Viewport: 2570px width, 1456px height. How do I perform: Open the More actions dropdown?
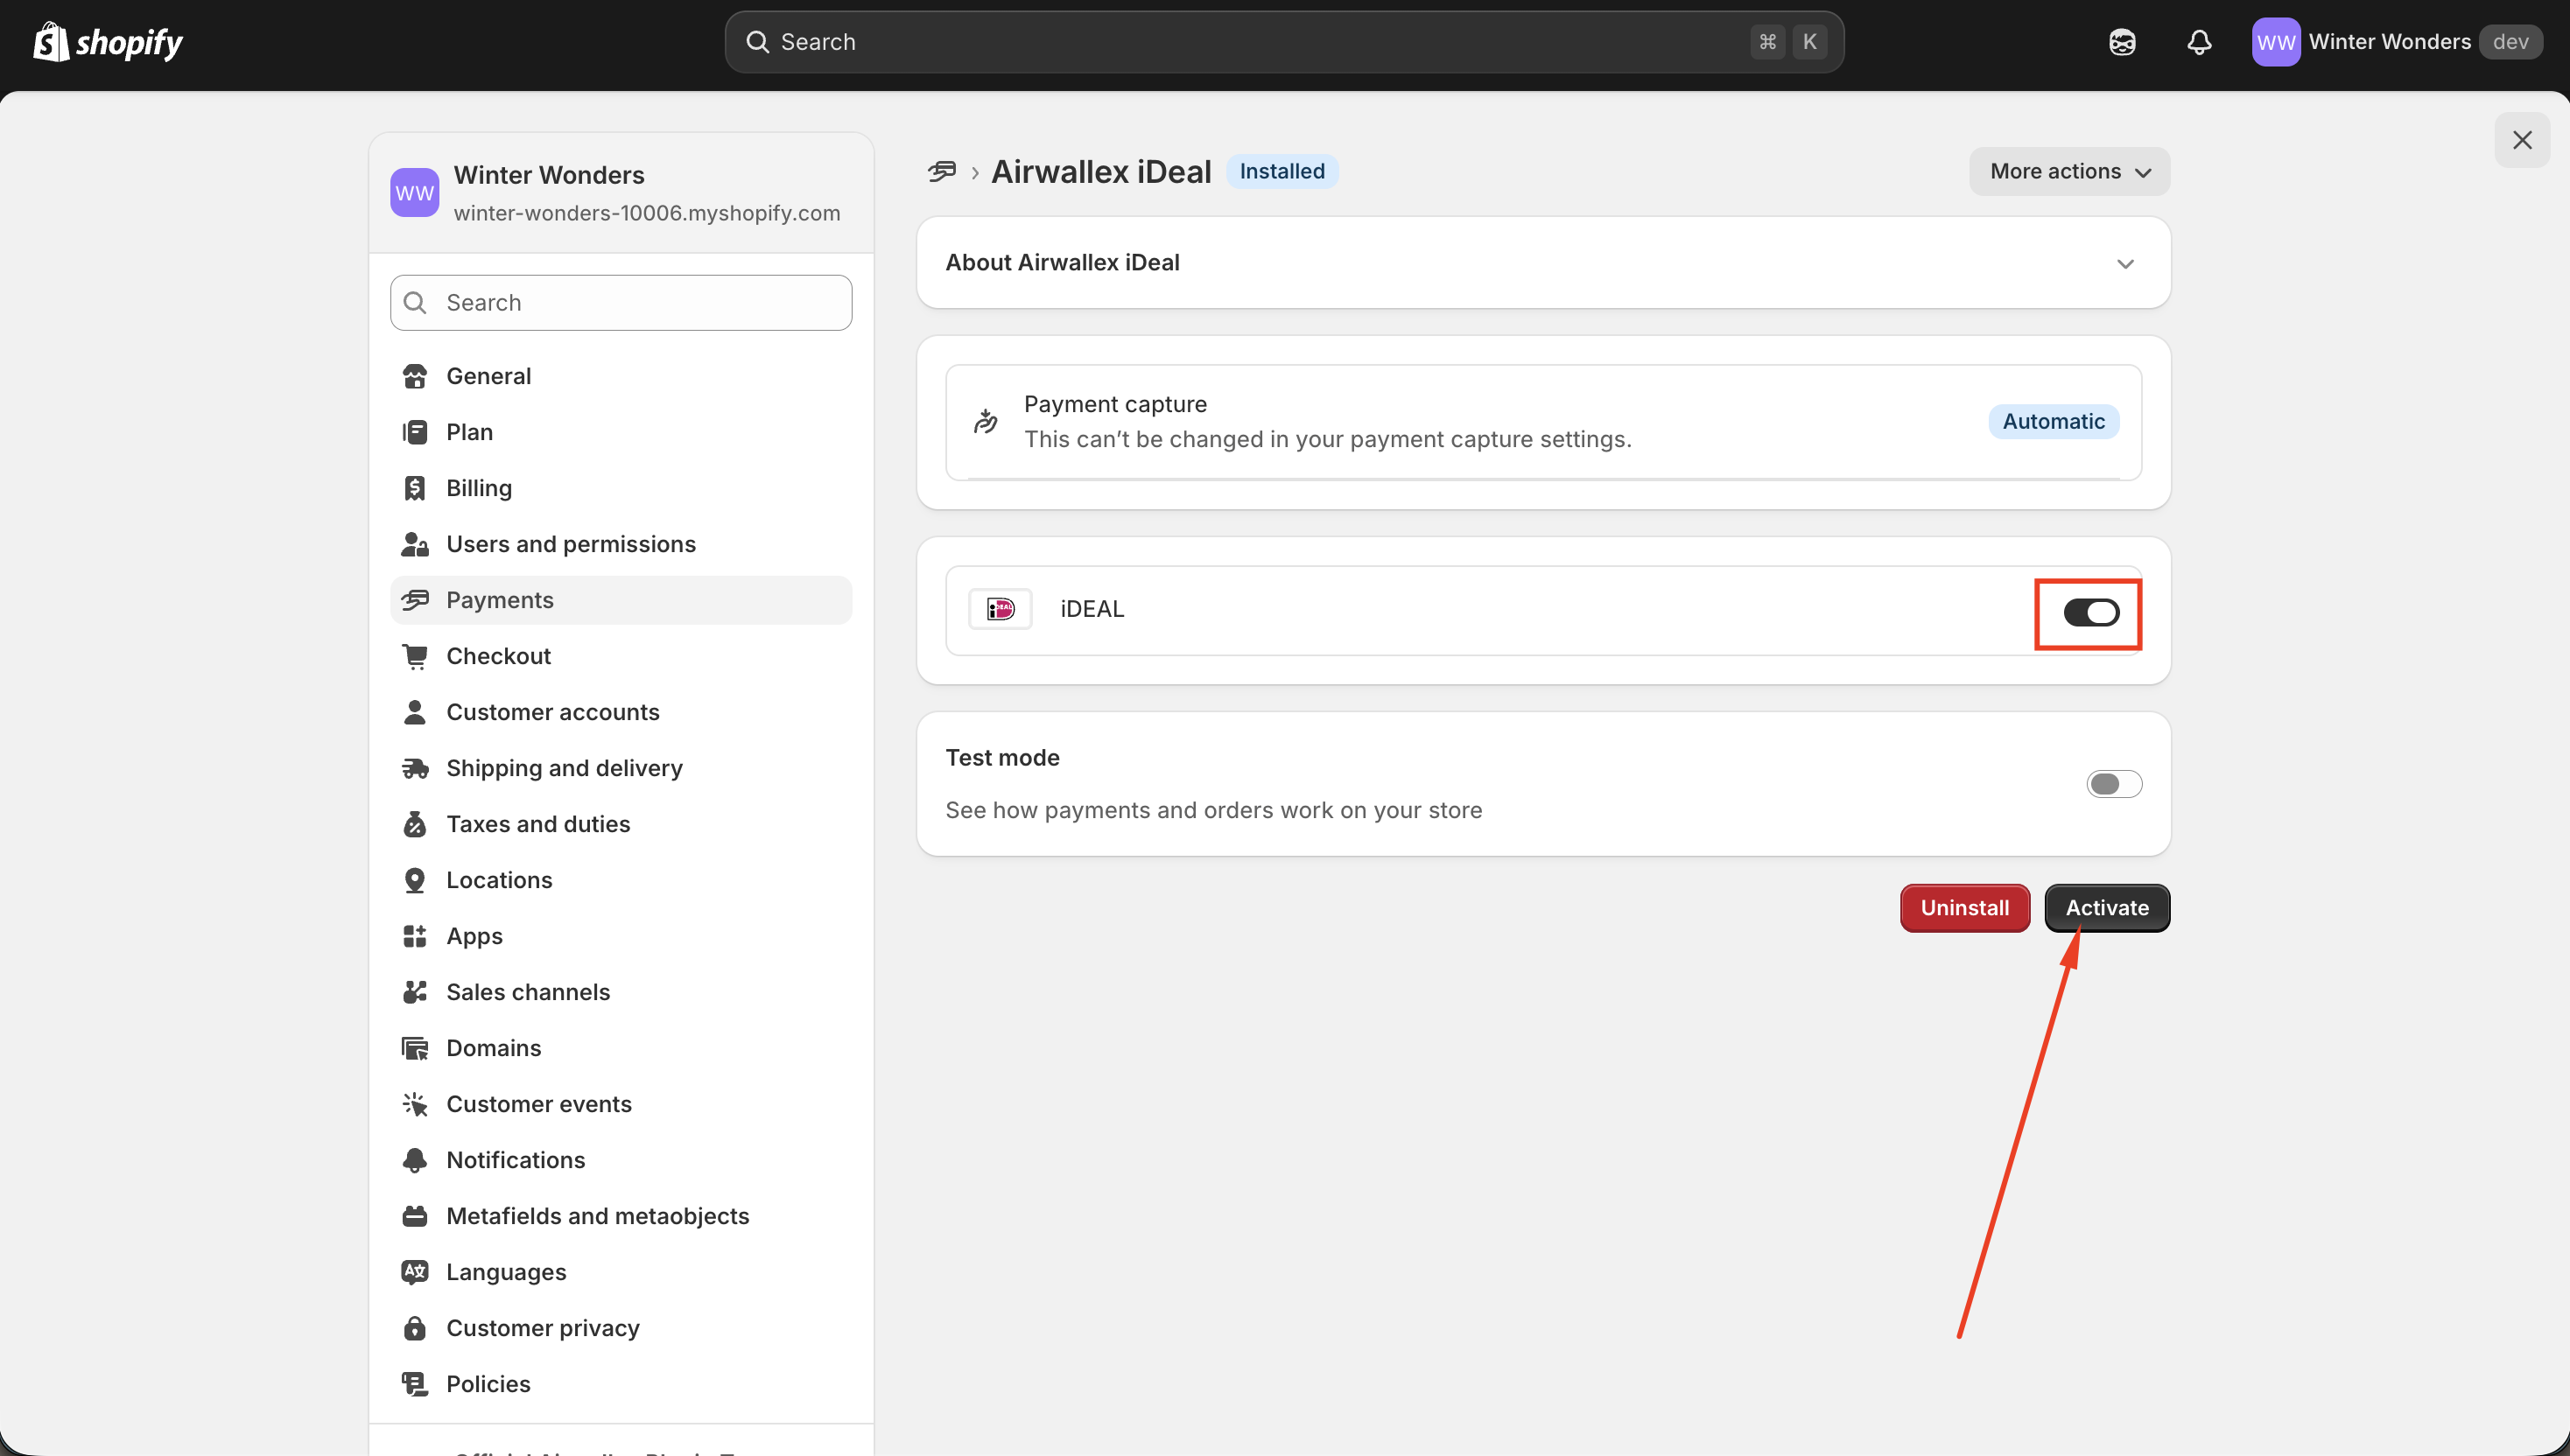pyautogui.click(x=2068, y=172)
